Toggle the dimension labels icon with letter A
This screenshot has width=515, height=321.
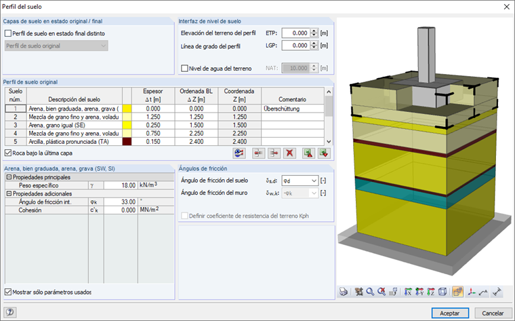click(x=482, y=292)
